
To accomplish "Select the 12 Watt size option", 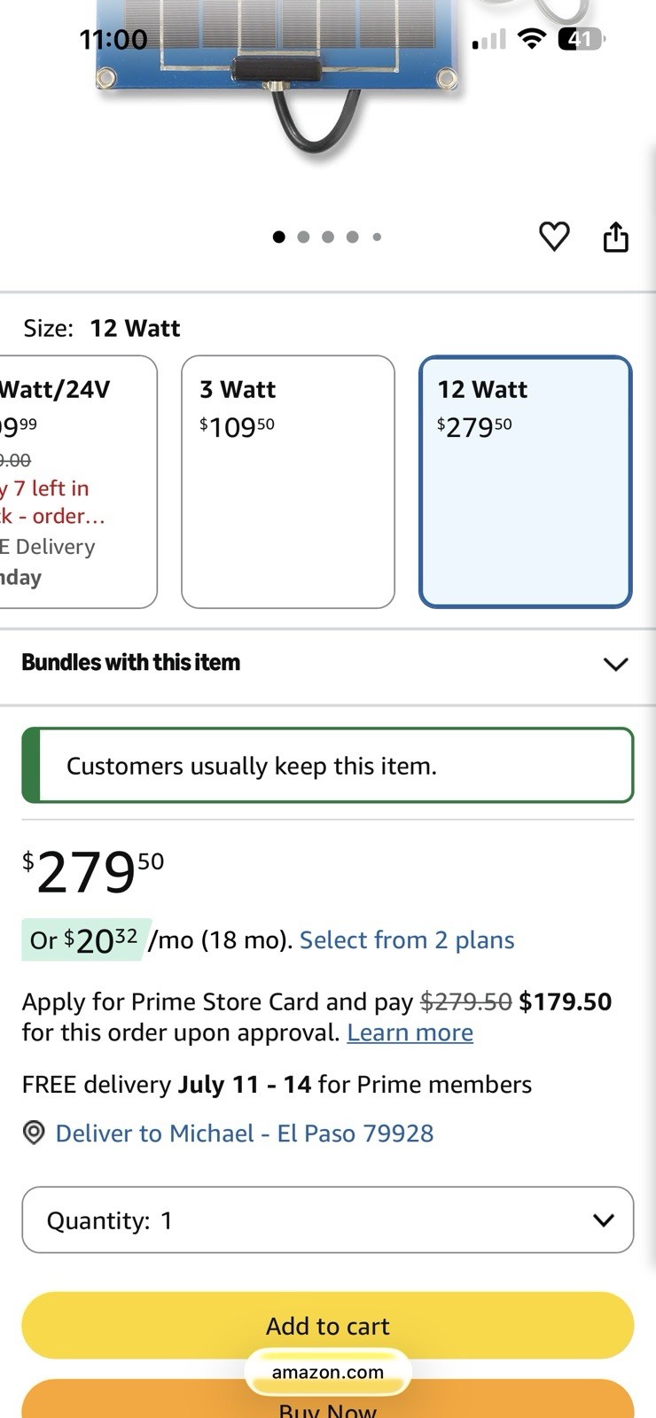I will point(526,482).
